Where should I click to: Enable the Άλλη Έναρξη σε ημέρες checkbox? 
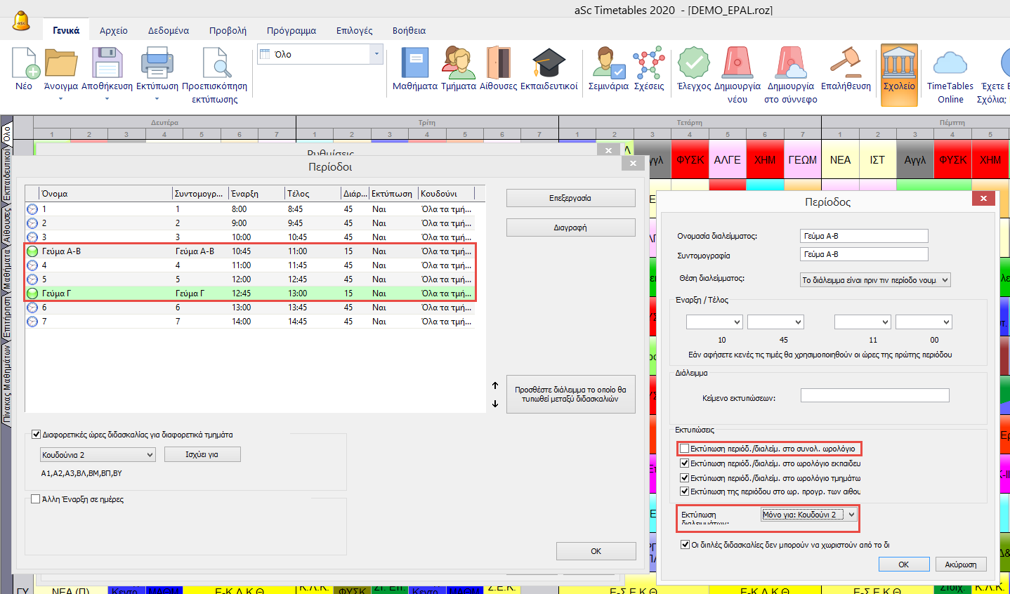[x=36, y=499]
